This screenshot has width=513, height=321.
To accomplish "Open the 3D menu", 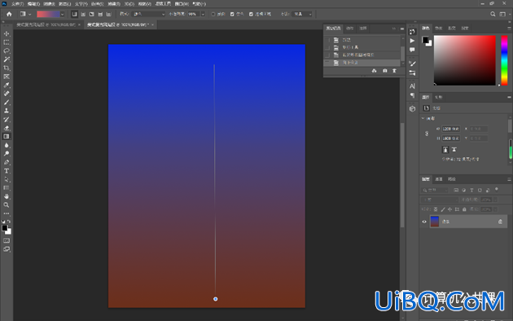I will coord(129,4).
